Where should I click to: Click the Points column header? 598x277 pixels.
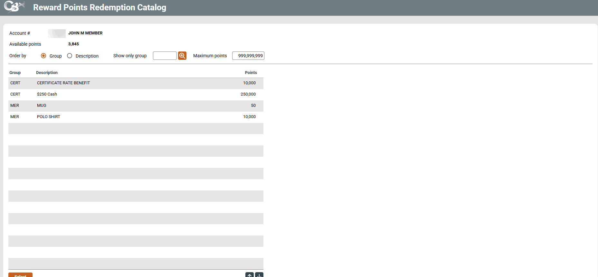click(x=251, y=73)
